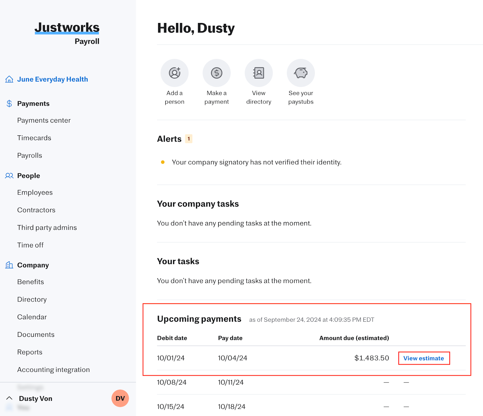Open the company signatory identity alert
This screenshot has width=483, height=416.
click(x=256, y=162)
